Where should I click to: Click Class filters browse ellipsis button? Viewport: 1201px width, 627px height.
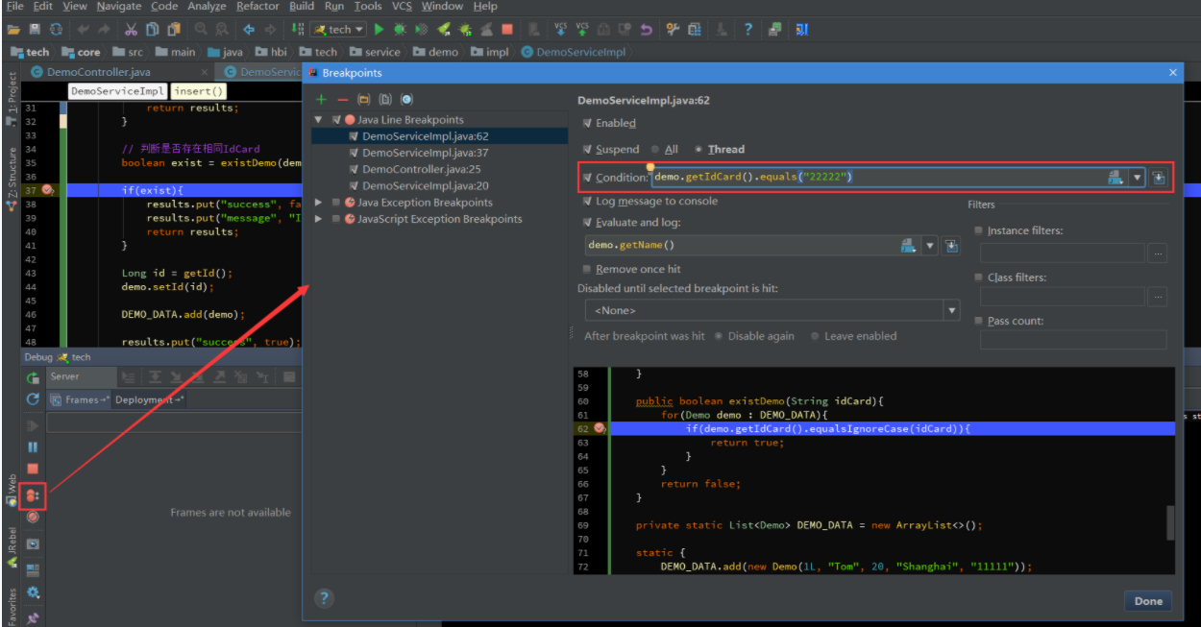pyautogui.click(x=1158, y=297)
